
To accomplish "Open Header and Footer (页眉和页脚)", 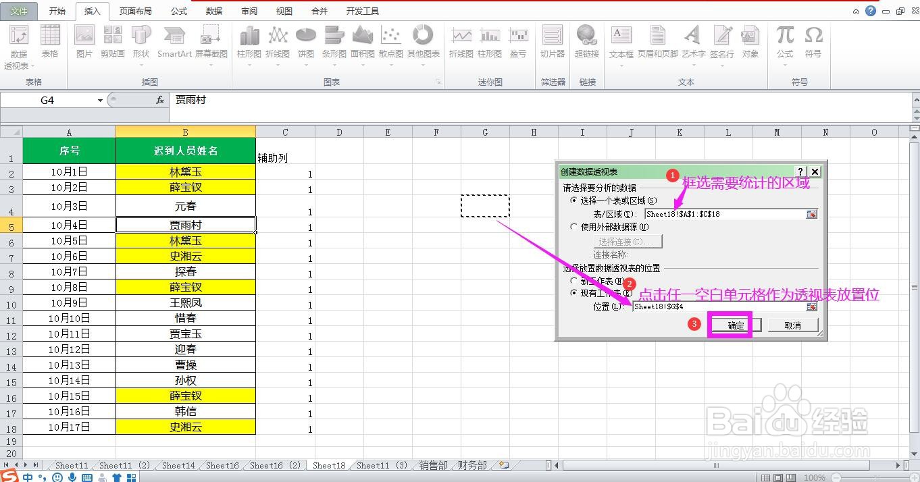I will coord(657,42).
